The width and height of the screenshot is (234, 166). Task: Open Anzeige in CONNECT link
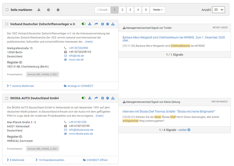click(x=79, y=86)
